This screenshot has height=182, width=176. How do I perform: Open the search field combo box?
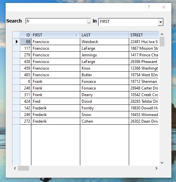point(131,22)
